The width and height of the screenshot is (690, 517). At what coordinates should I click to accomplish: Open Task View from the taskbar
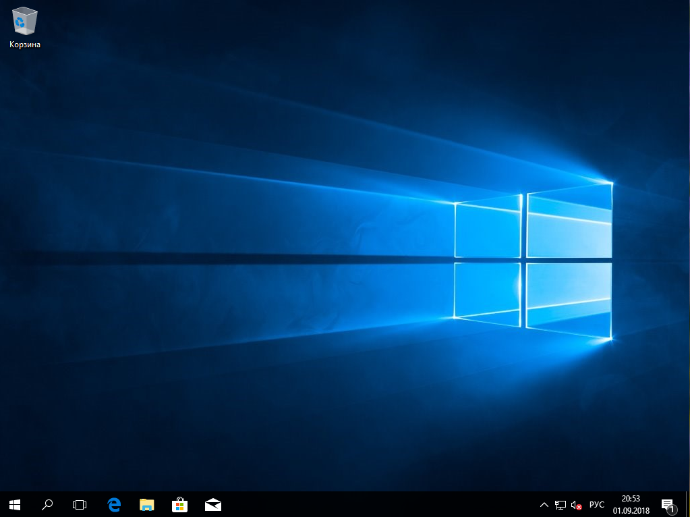click(80, 504)
